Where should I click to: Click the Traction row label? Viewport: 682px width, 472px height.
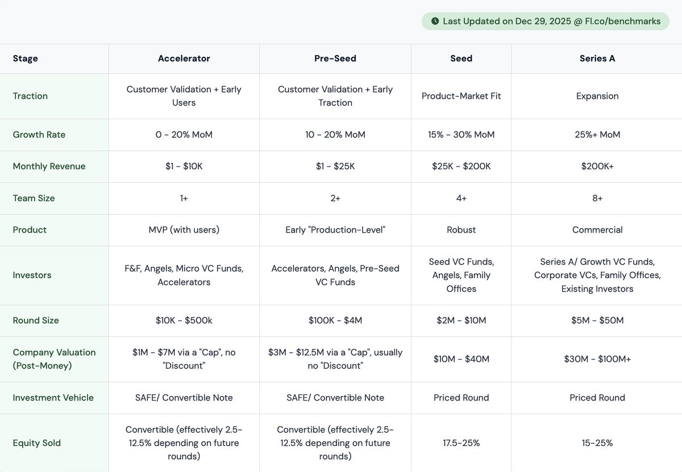click(30, 96)
